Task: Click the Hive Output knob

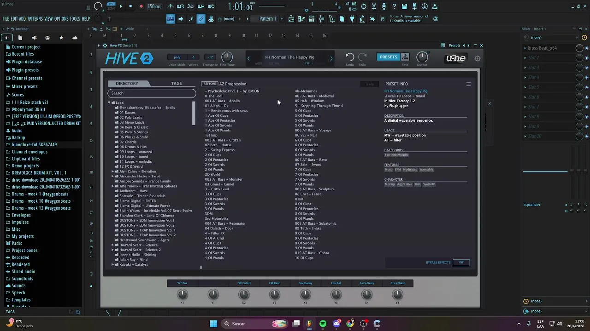Action: (x=422, y=57)
